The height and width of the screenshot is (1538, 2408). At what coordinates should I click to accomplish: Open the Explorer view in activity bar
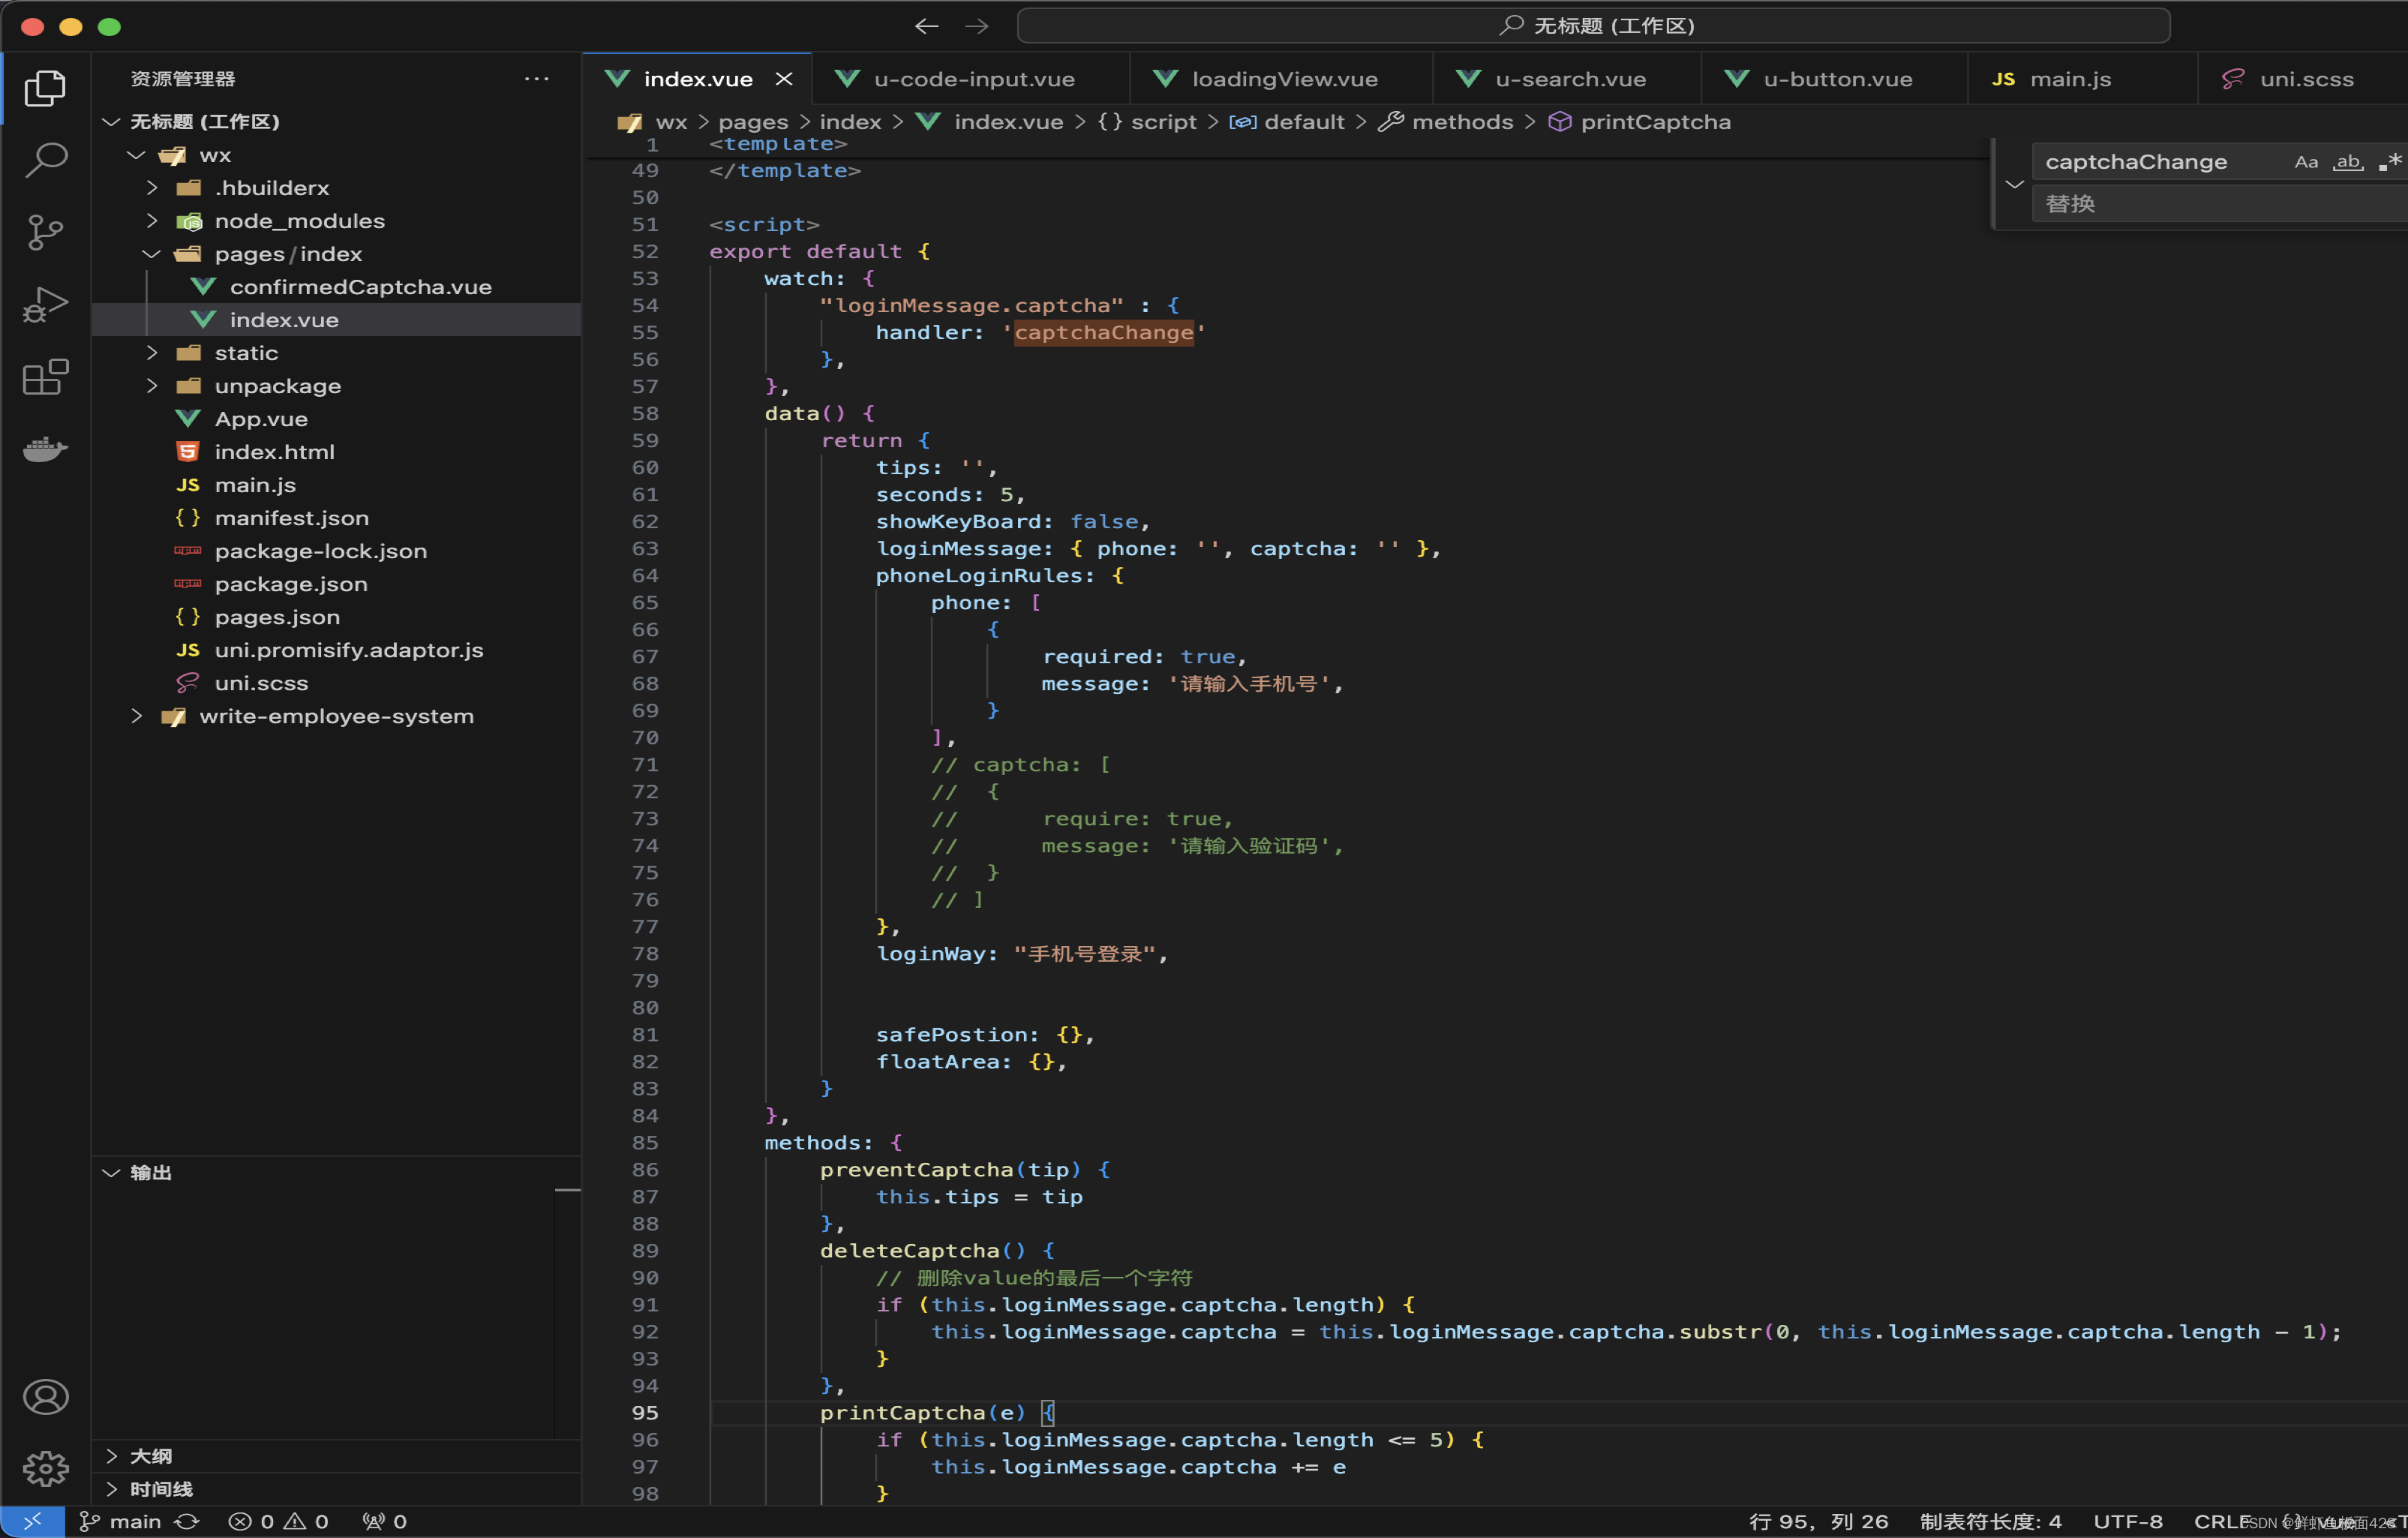tap(45, 88)
